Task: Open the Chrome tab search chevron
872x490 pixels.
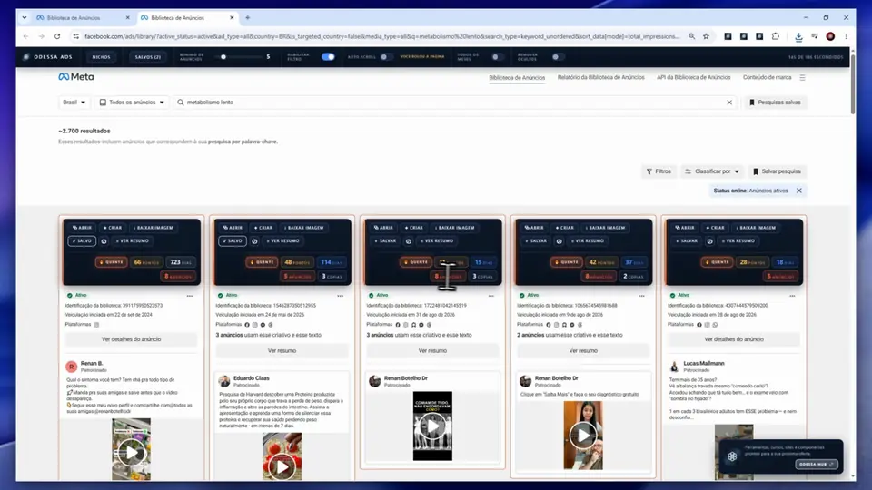Action: [25, 18]
